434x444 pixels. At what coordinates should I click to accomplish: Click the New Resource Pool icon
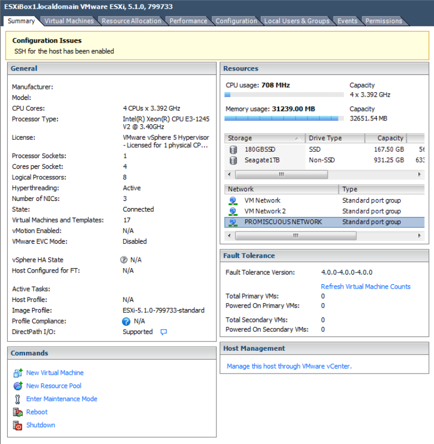click(x=17, y=386)
